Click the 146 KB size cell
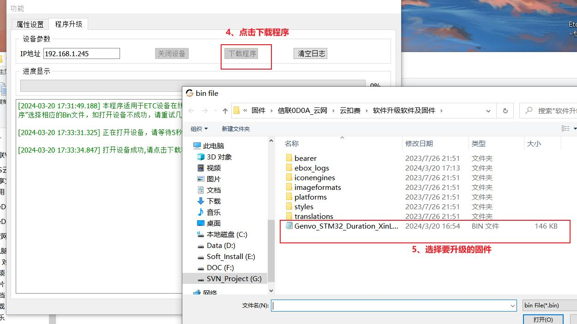Image resolution: width=577 pixels, height=324 pixels. pos(546,226)
